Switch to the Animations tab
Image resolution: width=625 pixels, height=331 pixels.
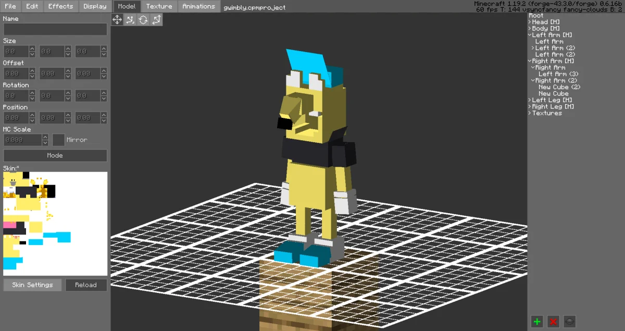click(x=198, y=6)
